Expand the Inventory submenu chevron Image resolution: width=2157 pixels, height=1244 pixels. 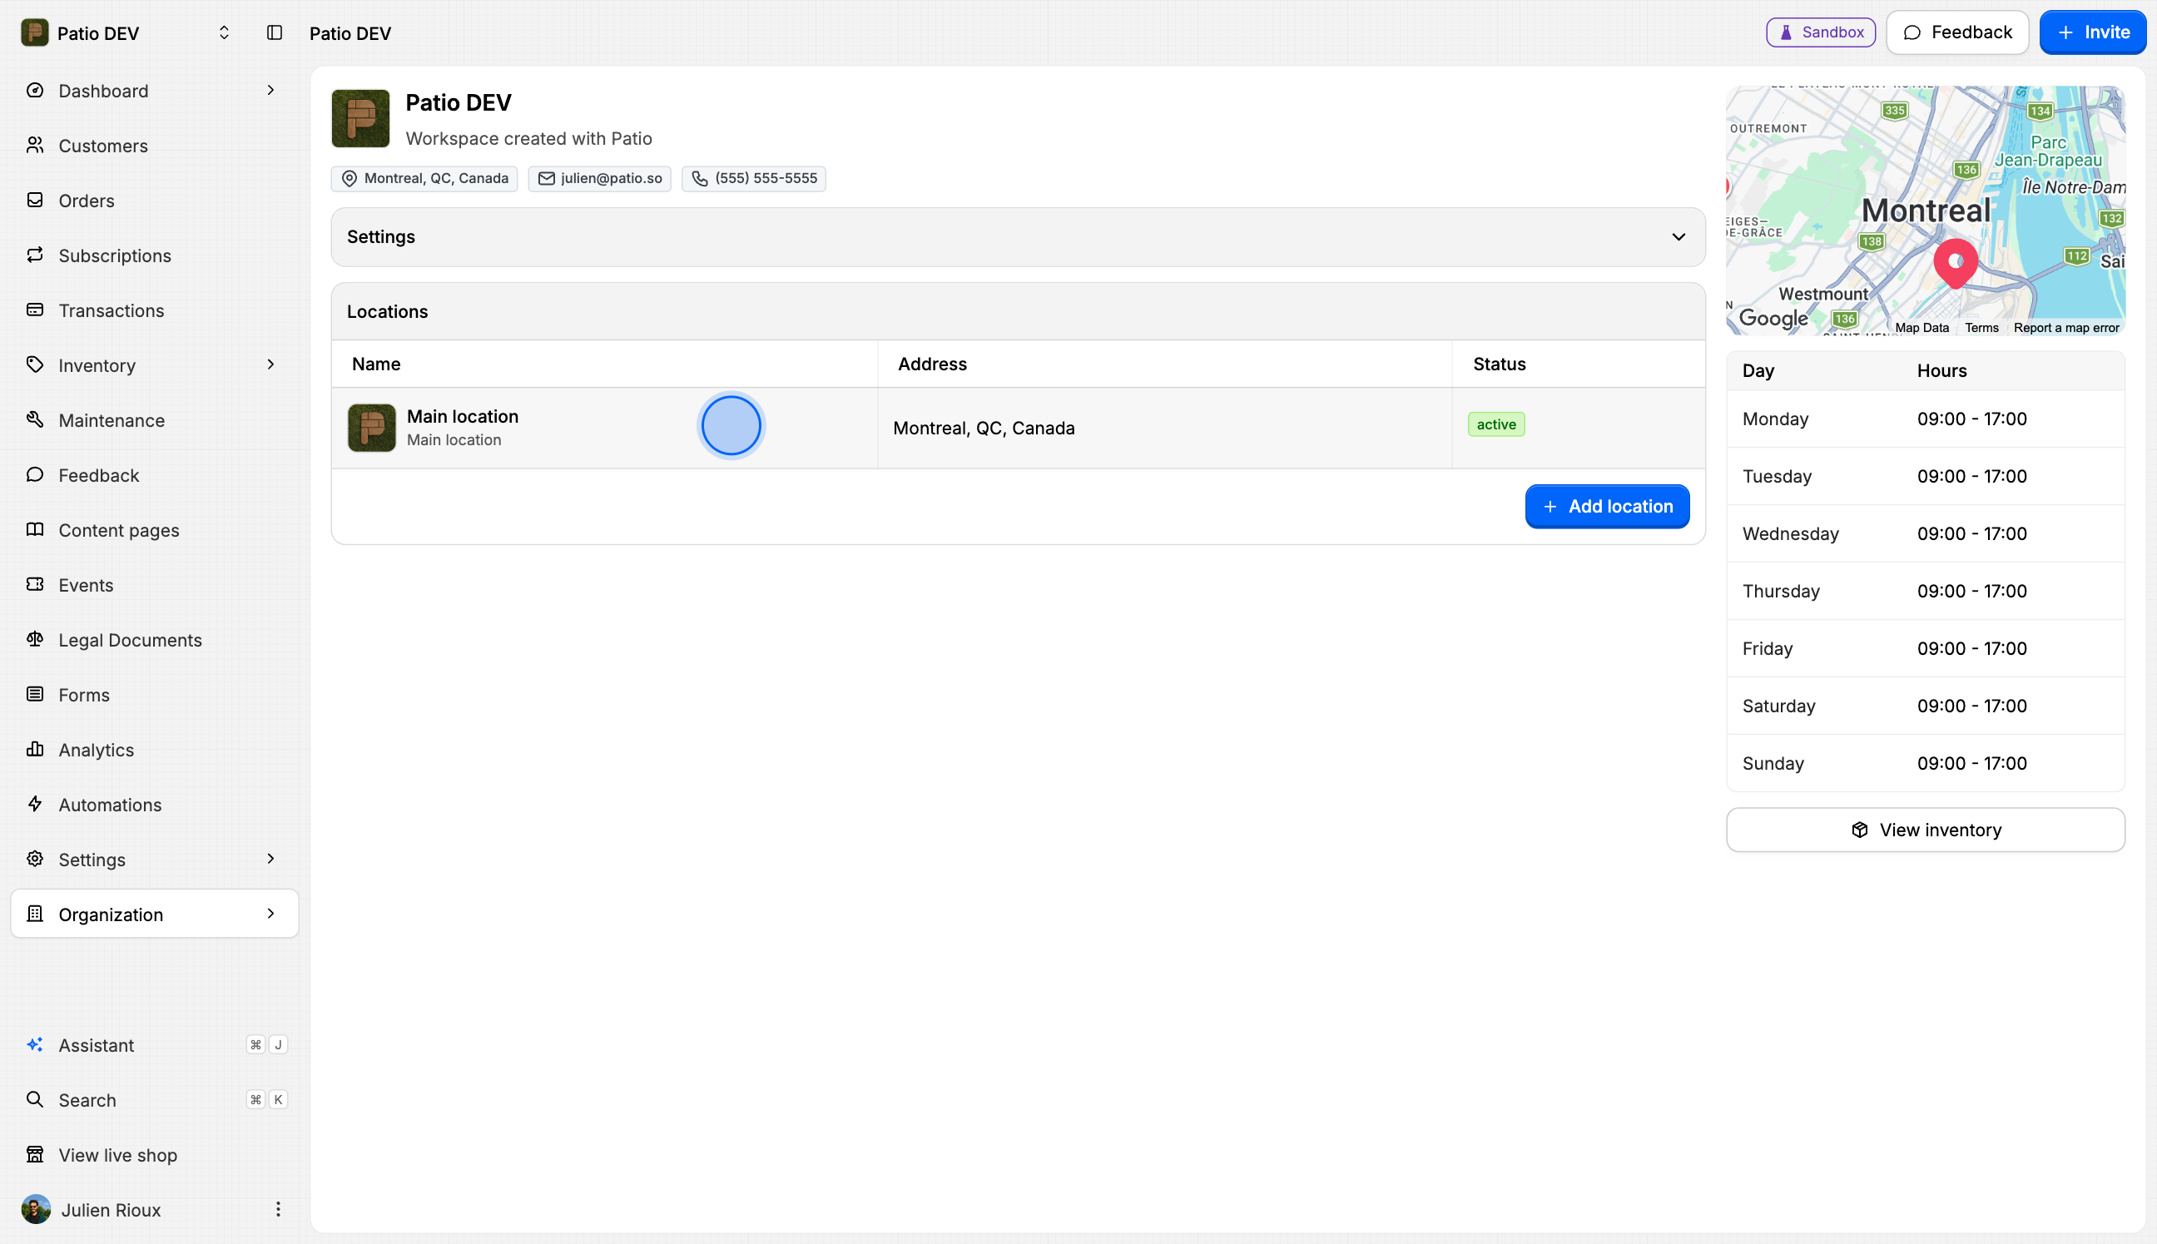point(270,364)
